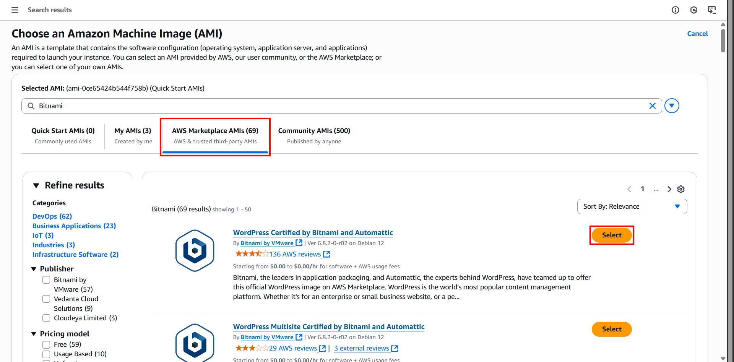This screenshot has width=734, height=362.
Task: Switch to My AMIs tab
Action: click(x=133, y=136)
